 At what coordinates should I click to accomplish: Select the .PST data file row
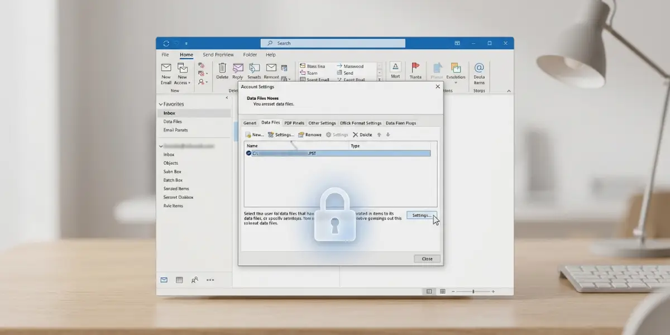(x=338, y=153)
